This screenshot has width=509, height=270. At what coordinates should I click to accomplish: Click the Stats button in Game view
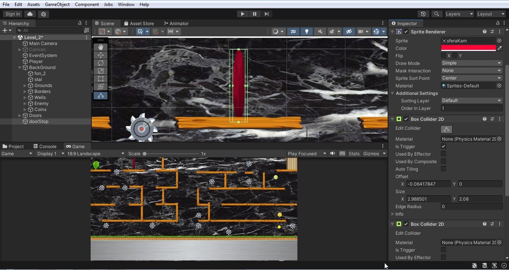354,154
